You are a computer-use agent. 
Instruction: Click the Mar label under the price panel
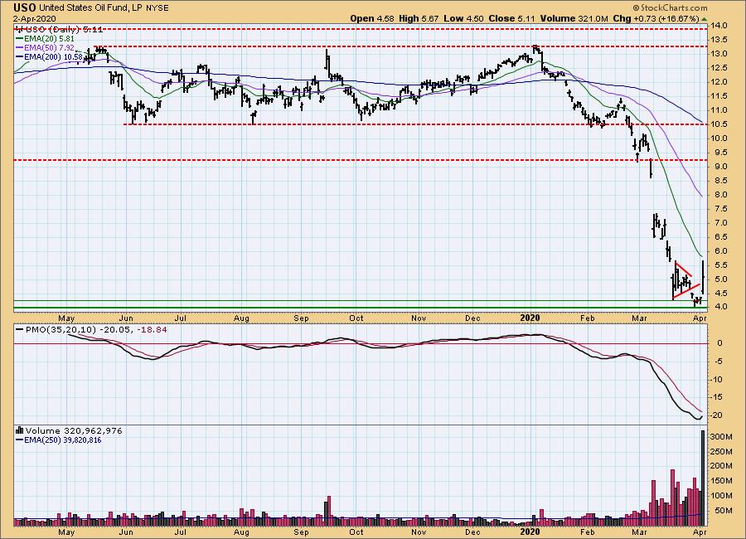[x=639, y=318]
